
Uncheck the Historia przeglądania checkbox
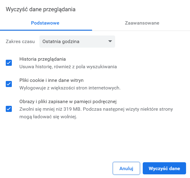[9, 63]
